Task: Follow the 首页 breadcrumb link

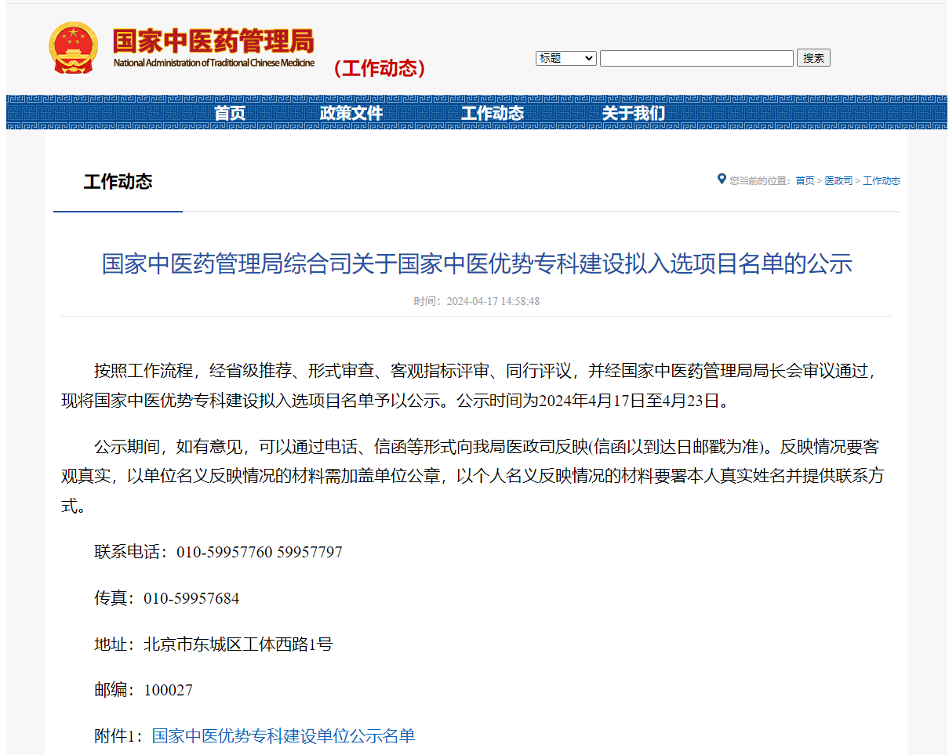Action: point(805,181)
